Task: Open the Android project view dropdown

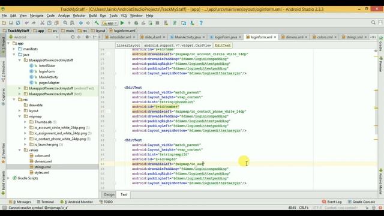Action: 34,37
